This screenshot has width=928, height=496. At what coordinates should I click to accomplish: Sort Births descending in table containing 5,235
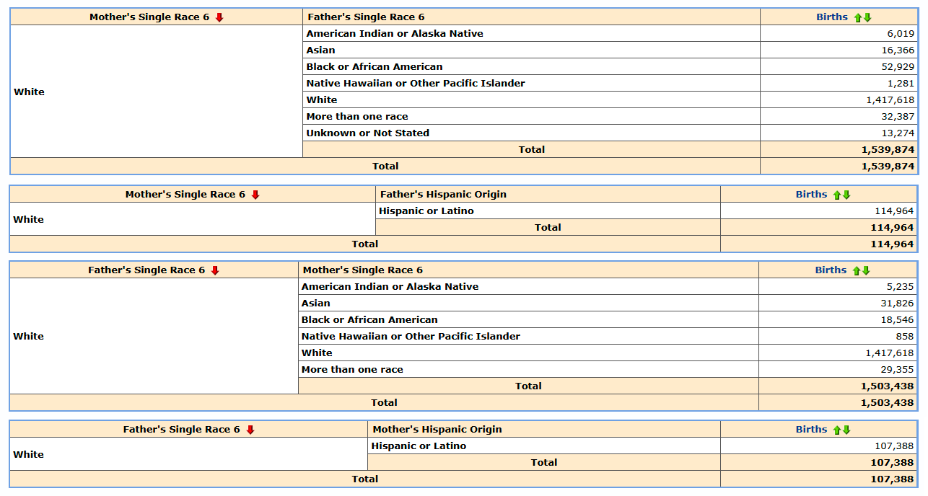tap(866, 270)
